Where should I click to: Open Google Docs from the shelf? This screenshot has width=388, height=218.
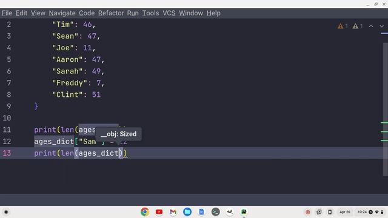201,212
